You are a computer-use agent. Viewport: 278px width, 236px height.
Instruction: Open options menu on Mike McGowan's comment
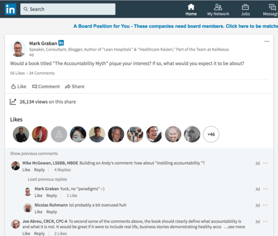click(265, 163)
